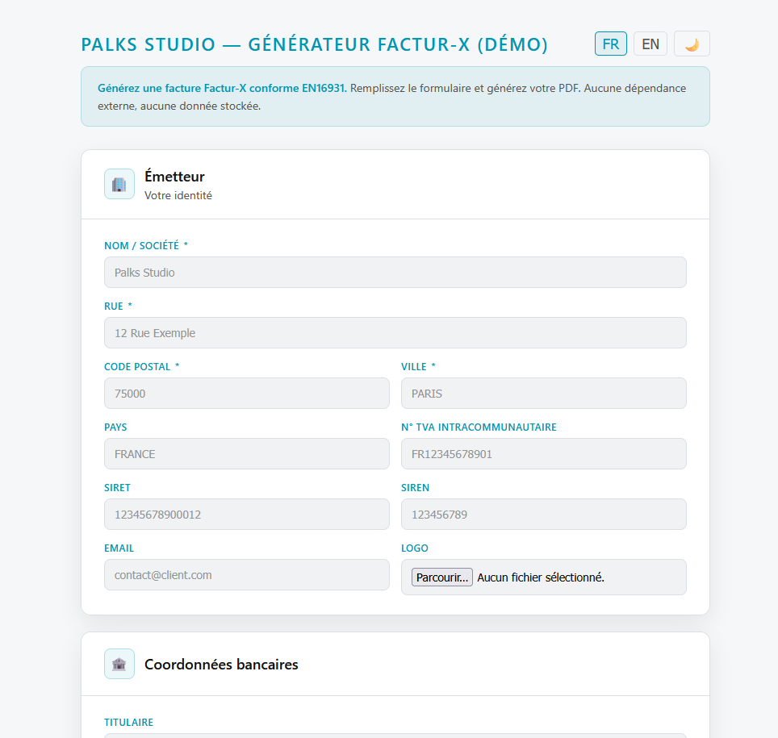778x738 pixels.
Task: Select the CODE POSTAL field
Action: [x=246, y=393]
